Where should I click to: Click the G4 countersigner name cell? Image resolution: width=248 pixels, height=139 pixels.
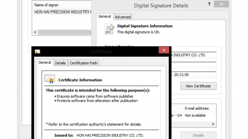click(177, 115)
